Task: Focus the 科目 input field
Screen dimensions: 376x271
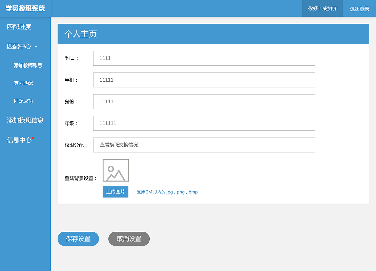Action: coord(204,58)
